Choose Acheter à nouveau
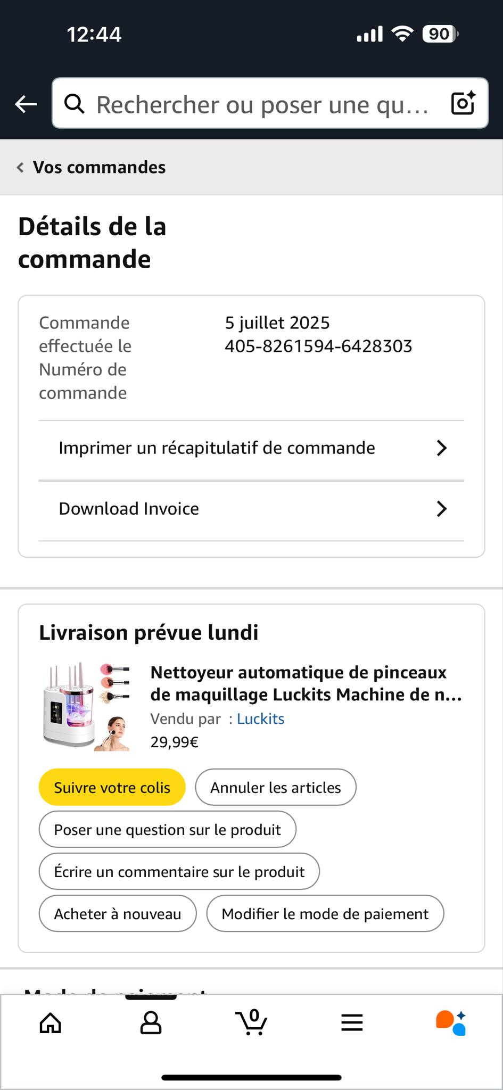 pyautogui.click(x=118, y=914)
